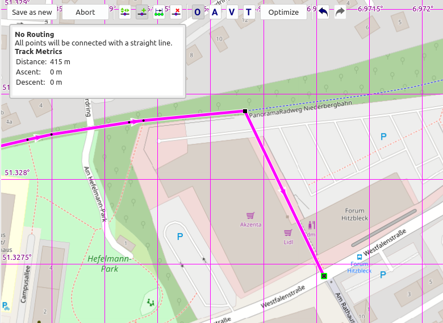Image resolution: width=443 pixels, height=323 pixels.
Task: Select the delete track point tool
Action: (176, 12)
